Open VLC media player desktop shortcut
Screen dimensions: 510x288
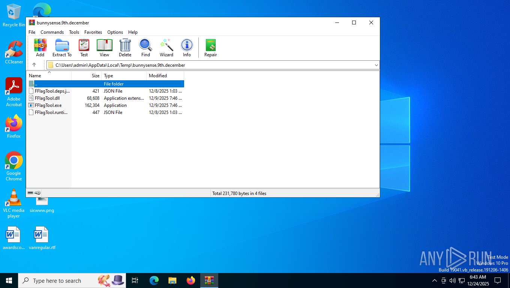click(14, 203)
